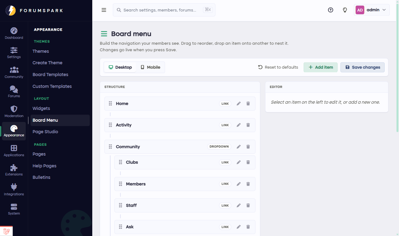Viewport: 399px width, 236px height.
Task: Open Page Studio
Action: tap(45, 132)
